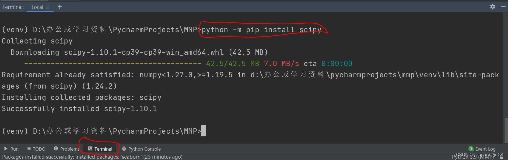Click the terminal input cursor at prompt
The image size is (508, 160).
pyautogui.click(x=204, y=131)
